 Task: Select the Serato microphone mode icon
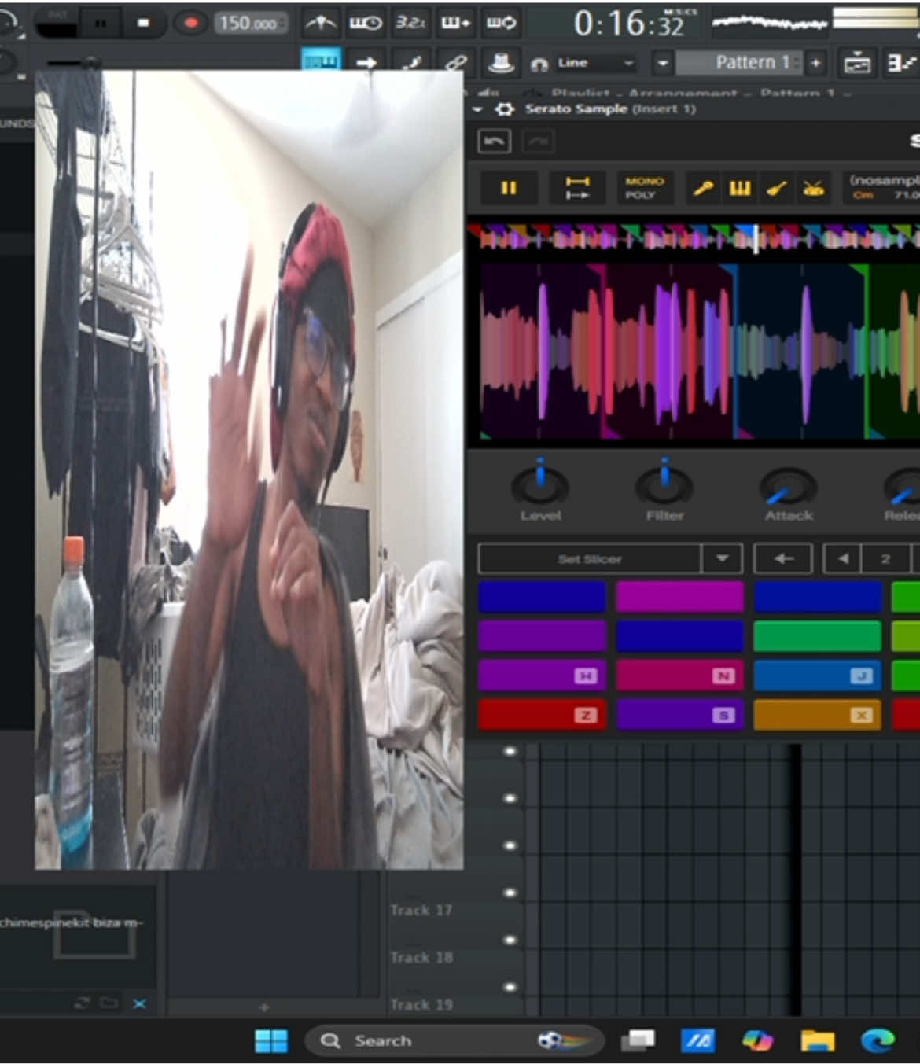pos(703,188)
